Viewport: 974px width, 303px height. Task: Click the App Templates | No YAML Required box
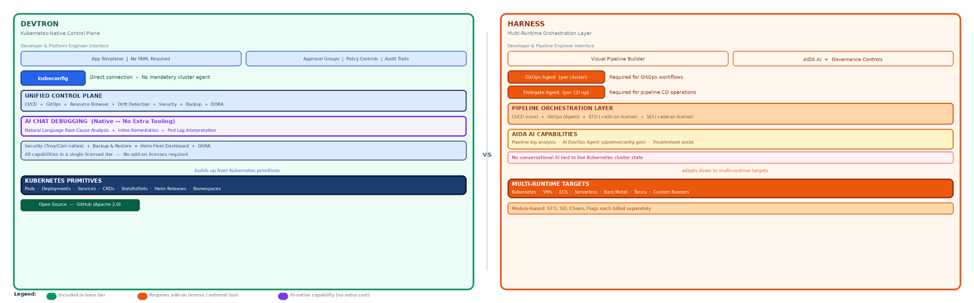coord(131,59)
